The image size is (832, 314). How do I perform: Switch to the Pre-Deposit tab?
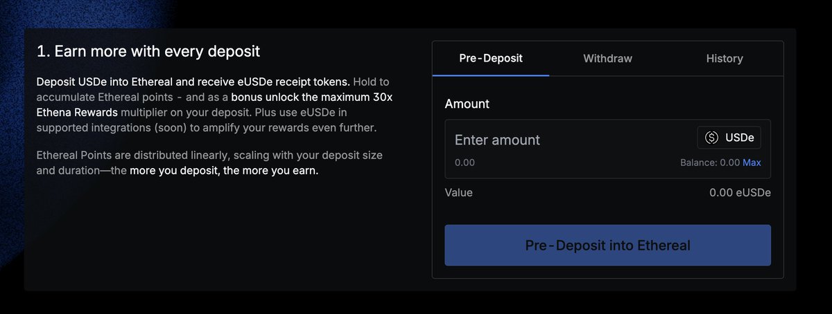click(x=491, y=58)
